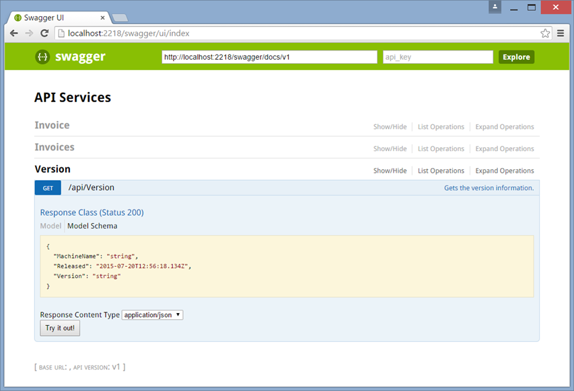The width and height of the screenshot is (574, 391).
Task: Click the browser forward arrow
Action: [29, 33]
